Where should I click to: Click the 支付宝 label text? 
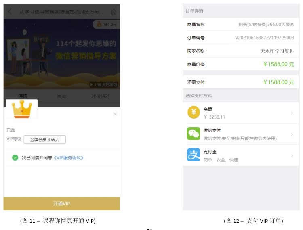coord(210,152)
